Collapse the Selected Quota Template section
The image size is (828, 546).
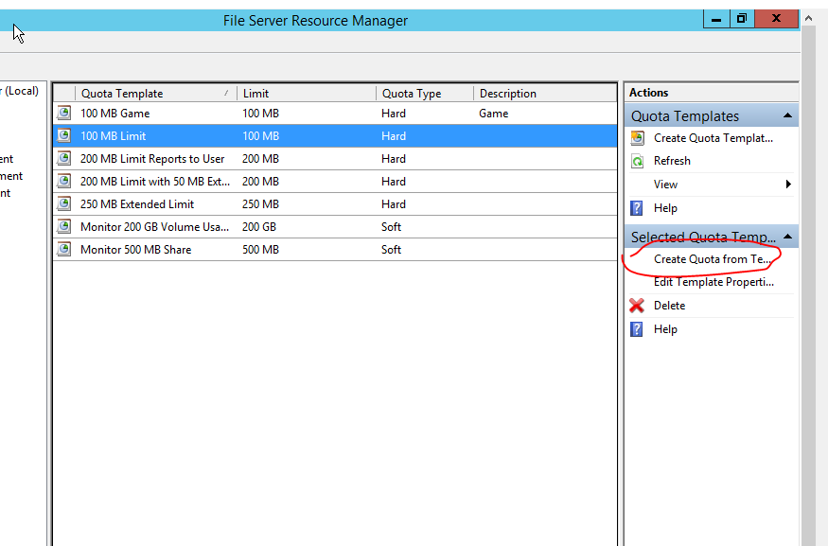tap(789, 235)
